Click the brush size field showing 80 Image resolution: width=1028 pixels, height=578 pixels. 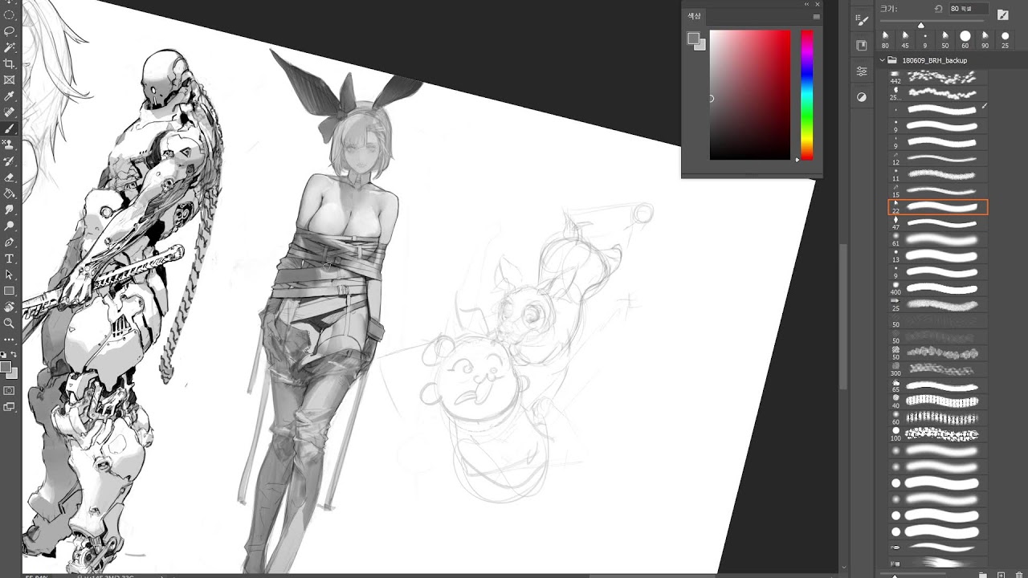pyautogui.click(x=968, y=8)
